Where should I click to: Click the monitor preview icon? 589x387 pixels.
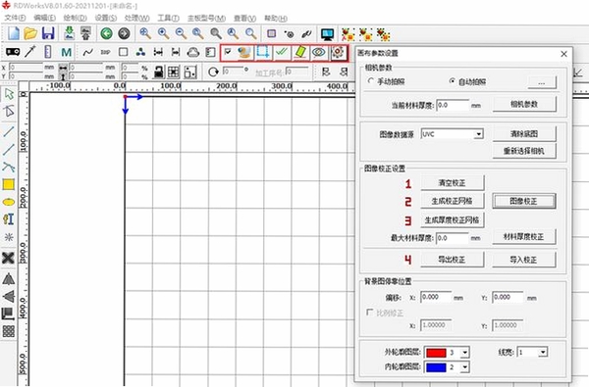(x=328, y=34)
